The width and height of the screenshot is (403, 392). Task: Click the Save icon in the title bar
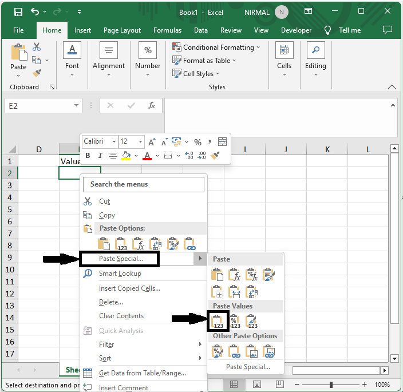point(18,12)
